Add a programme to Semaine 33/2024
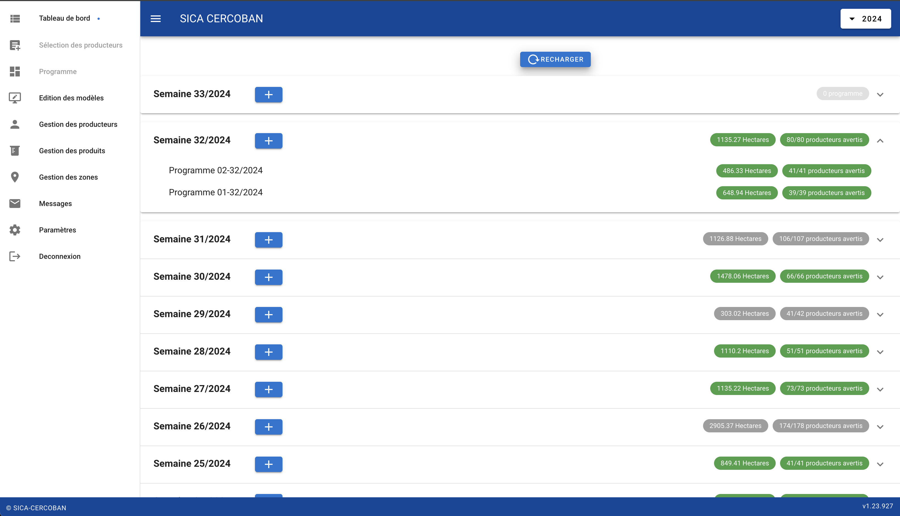The width and height of the screenshot is (900, 516). pos(268,95)
